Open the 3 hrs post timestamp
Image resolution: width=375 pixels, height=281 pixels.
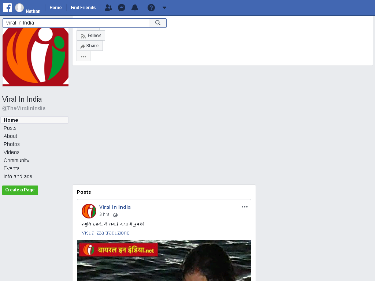(x=104, y=214)
